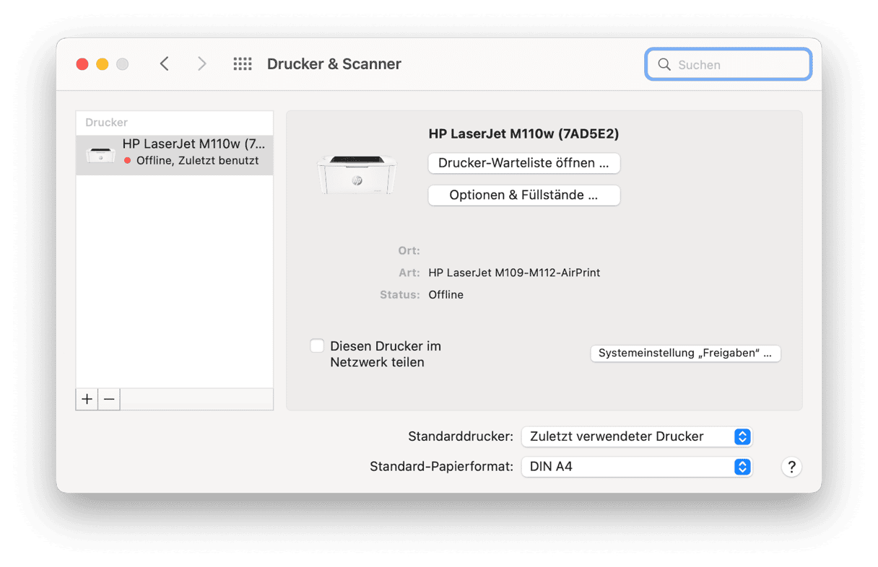The width and height of the screenshot is (878, 567).
Task: Click the "Offline" status value
Action: click(446, 294)
